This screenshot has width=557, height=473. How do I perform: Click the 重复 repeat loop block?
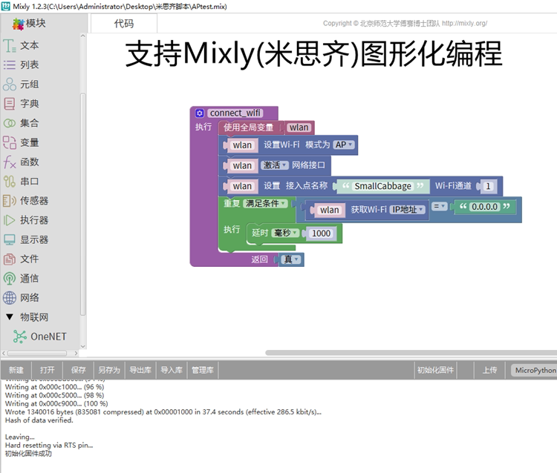click(232, 203)
